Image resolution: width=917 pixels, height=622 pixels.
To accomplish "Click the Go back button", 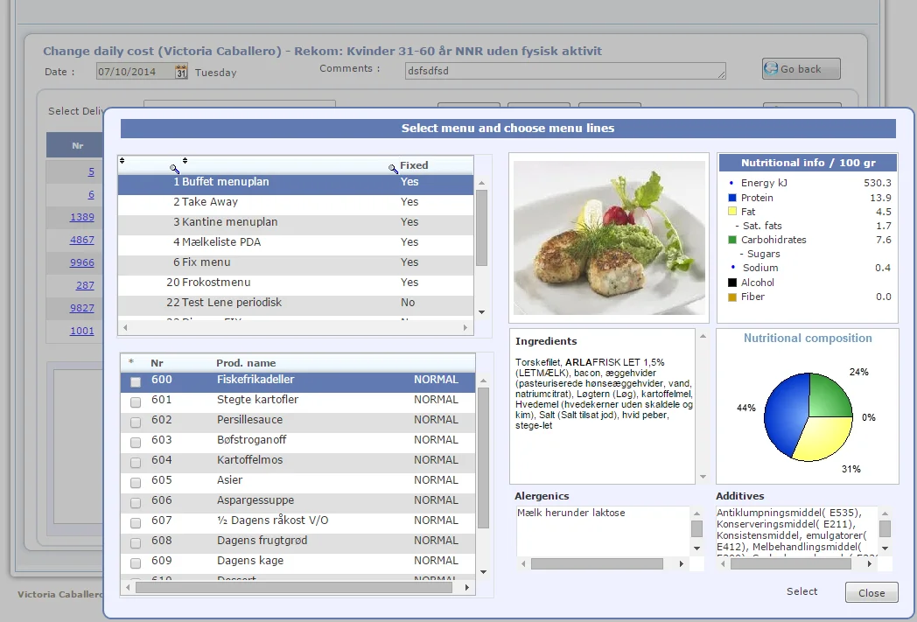I will click(x=801, y=69).
